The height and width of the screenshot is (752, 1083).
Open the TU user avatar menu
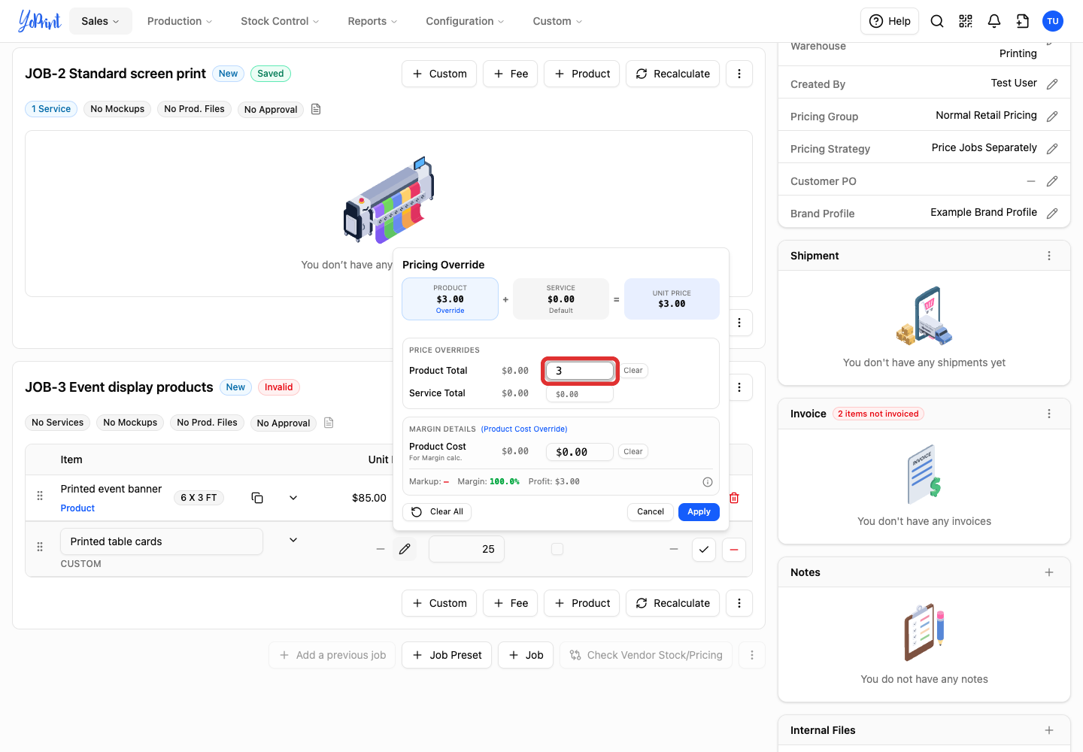coord(1053,21)
